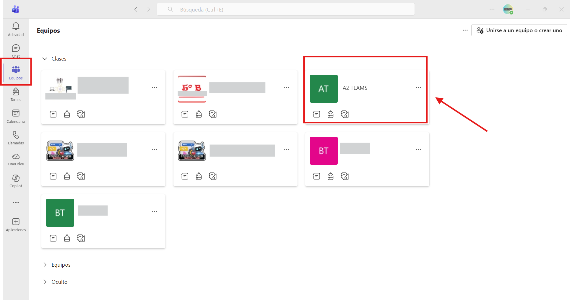Collapse the Clases section
The image size is (570, 300).
[45, 59]
